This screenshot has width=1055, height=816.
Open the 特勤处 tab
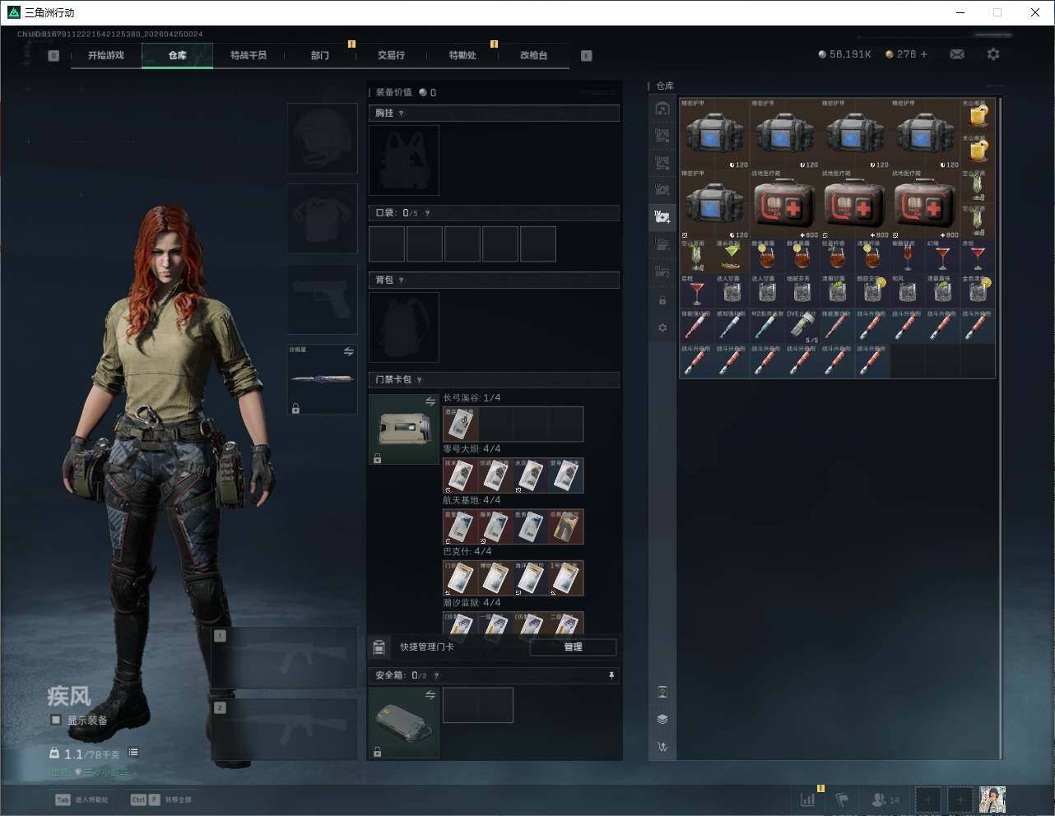[x=462, y=55]
